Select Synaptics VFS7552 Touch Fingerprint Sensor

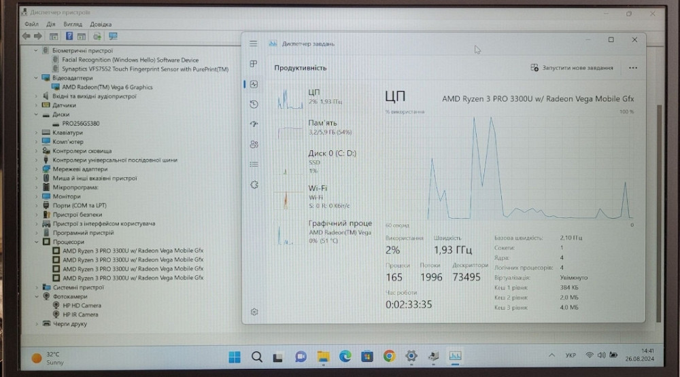(x=145, y=69)
